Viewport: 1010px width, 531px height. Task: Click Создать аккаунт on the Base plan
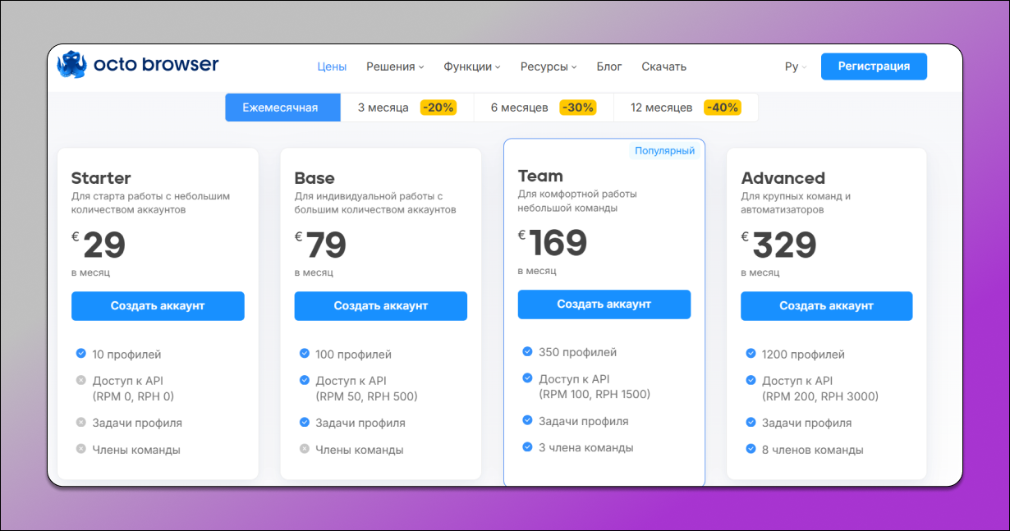pos(381,306)
